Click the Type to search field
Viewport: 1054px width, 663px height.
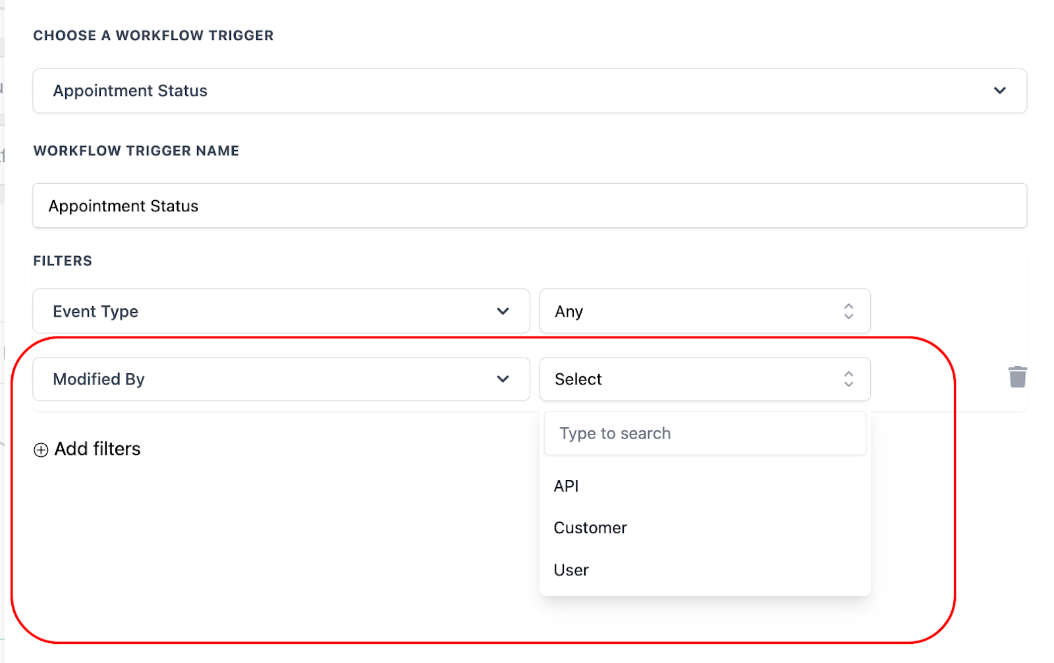tap(705, 433)
